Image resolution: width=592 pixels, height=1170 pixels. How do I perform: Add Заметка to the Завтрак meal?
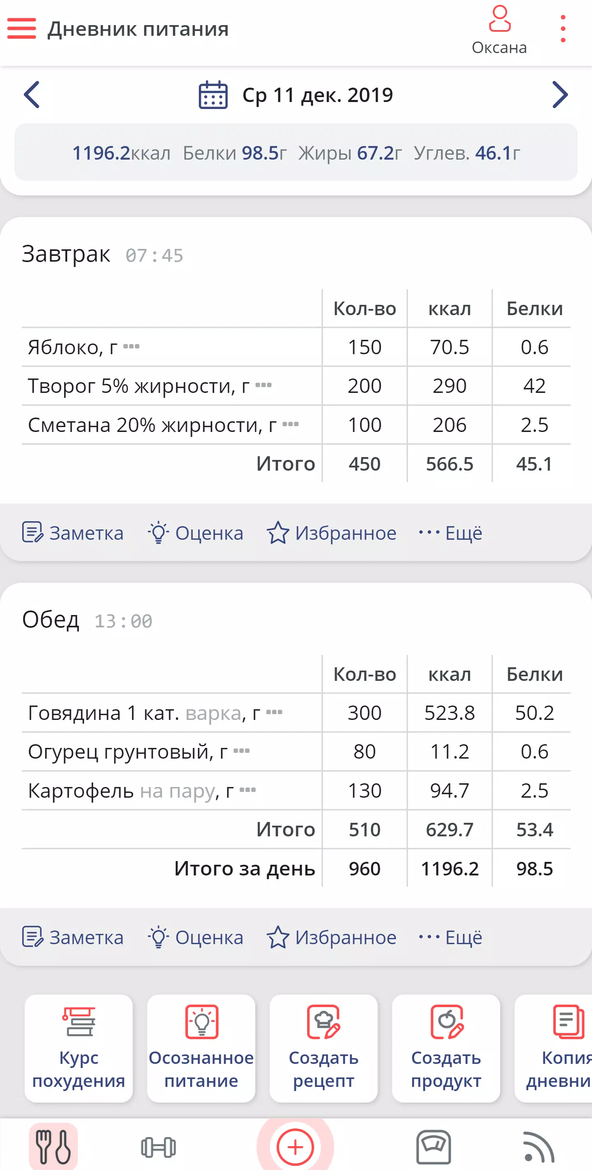click(x=73, y=533)
